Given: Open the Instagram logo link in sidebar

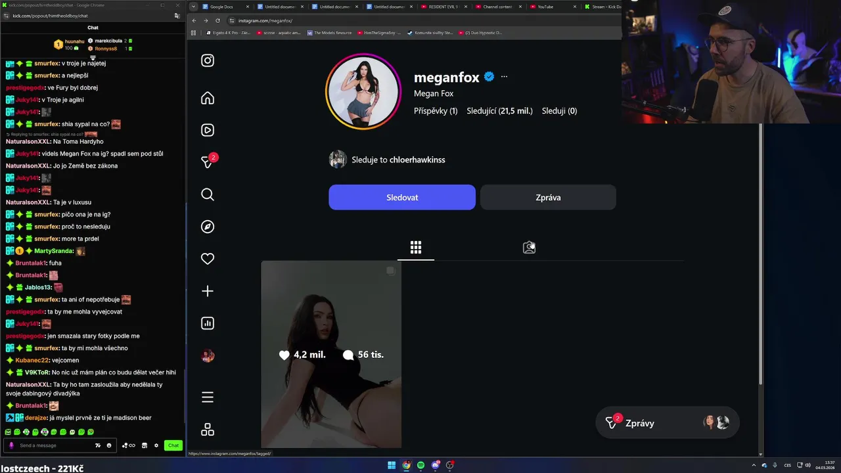Looking at the screenshot, I should tap(208, 60).
